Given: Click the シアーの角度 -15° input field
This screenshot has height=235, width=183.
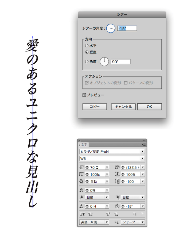Looking at the screenshot, I should point(127,28).
